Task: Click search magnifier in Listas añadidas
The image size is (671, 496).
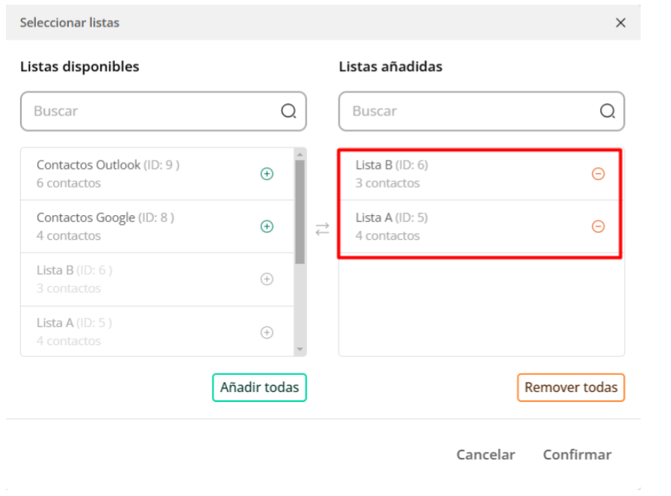Action: (607, 111)
